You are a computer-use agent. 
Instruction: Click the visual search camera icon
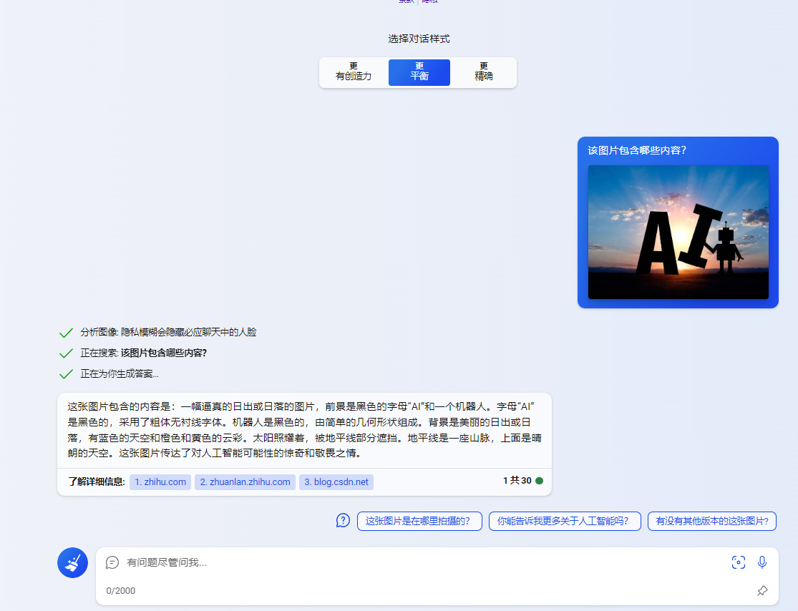coord(739,562)
